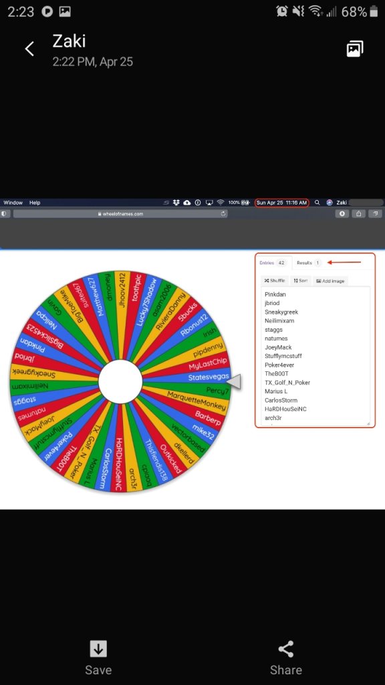Click the browser reload icon in the address bar
Viewport: 385px width, 685px height.
click(223, 213)
